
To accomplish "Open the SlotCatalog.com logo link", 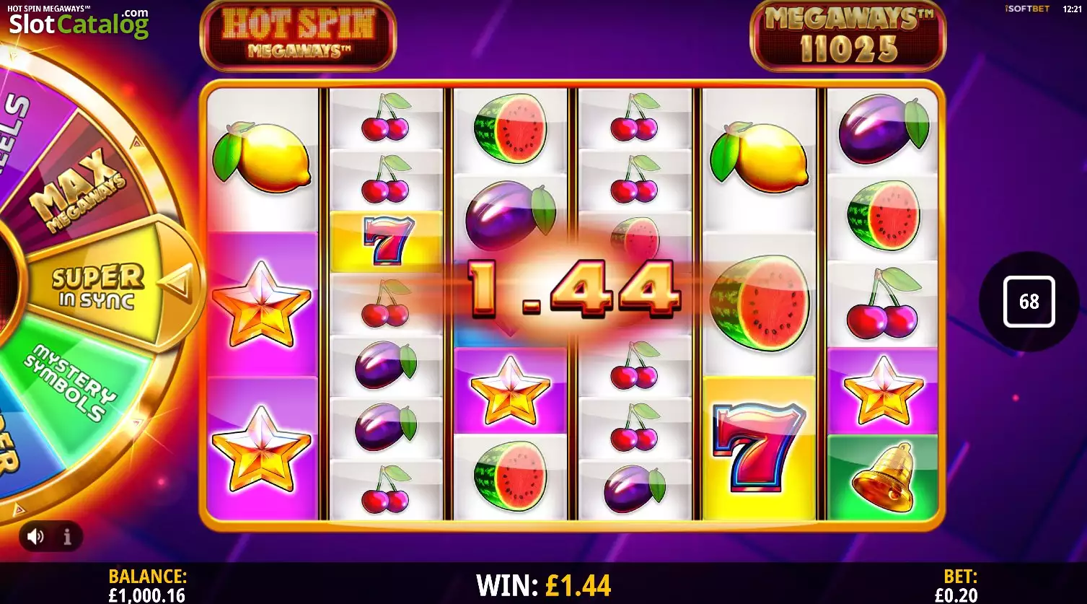I will (79, 23).
